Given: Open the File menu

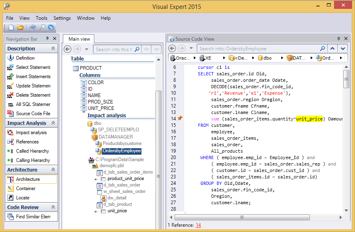Looking at the screenshot, I should [10, 18].
